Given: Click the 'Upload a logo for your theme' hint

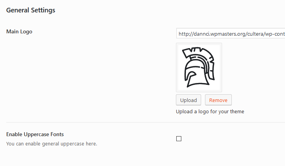Looking at the screenshot, I should coord(210,112).
